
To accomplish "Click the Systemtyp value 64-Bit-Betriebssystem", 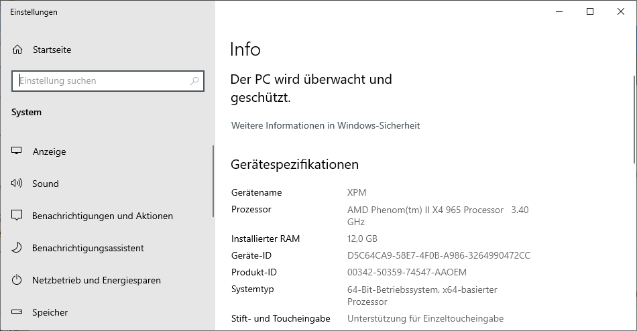I will tap(422, 295).
